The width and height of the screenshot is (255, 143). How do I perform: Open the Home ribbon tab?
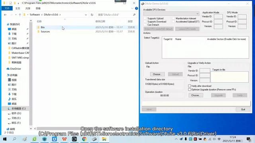tap(18, 8)
